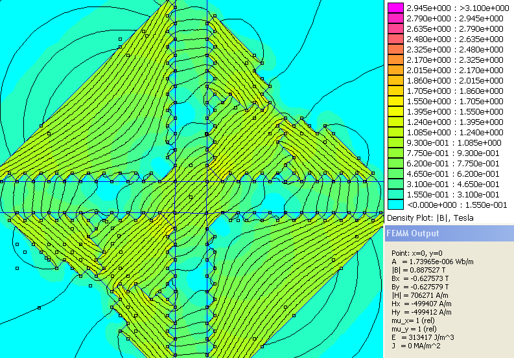Viewport: 514px width, 358px height.
Task: Click swatch for range 2.015e+000 : 2.170e+000
Action: (395, 70)
